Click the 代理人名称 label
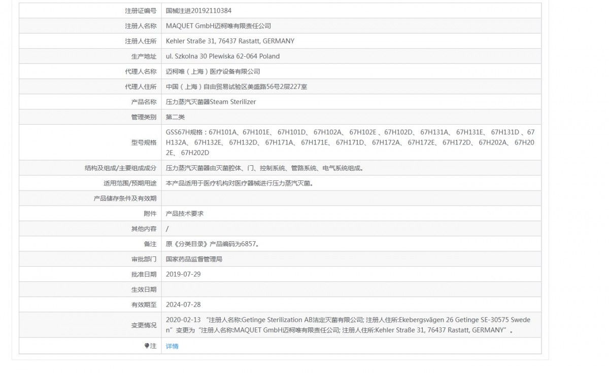 tap(141, 71)
